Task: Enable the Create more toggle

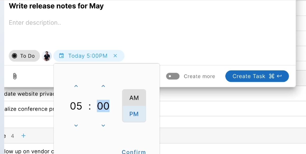Action: point(173,76)
